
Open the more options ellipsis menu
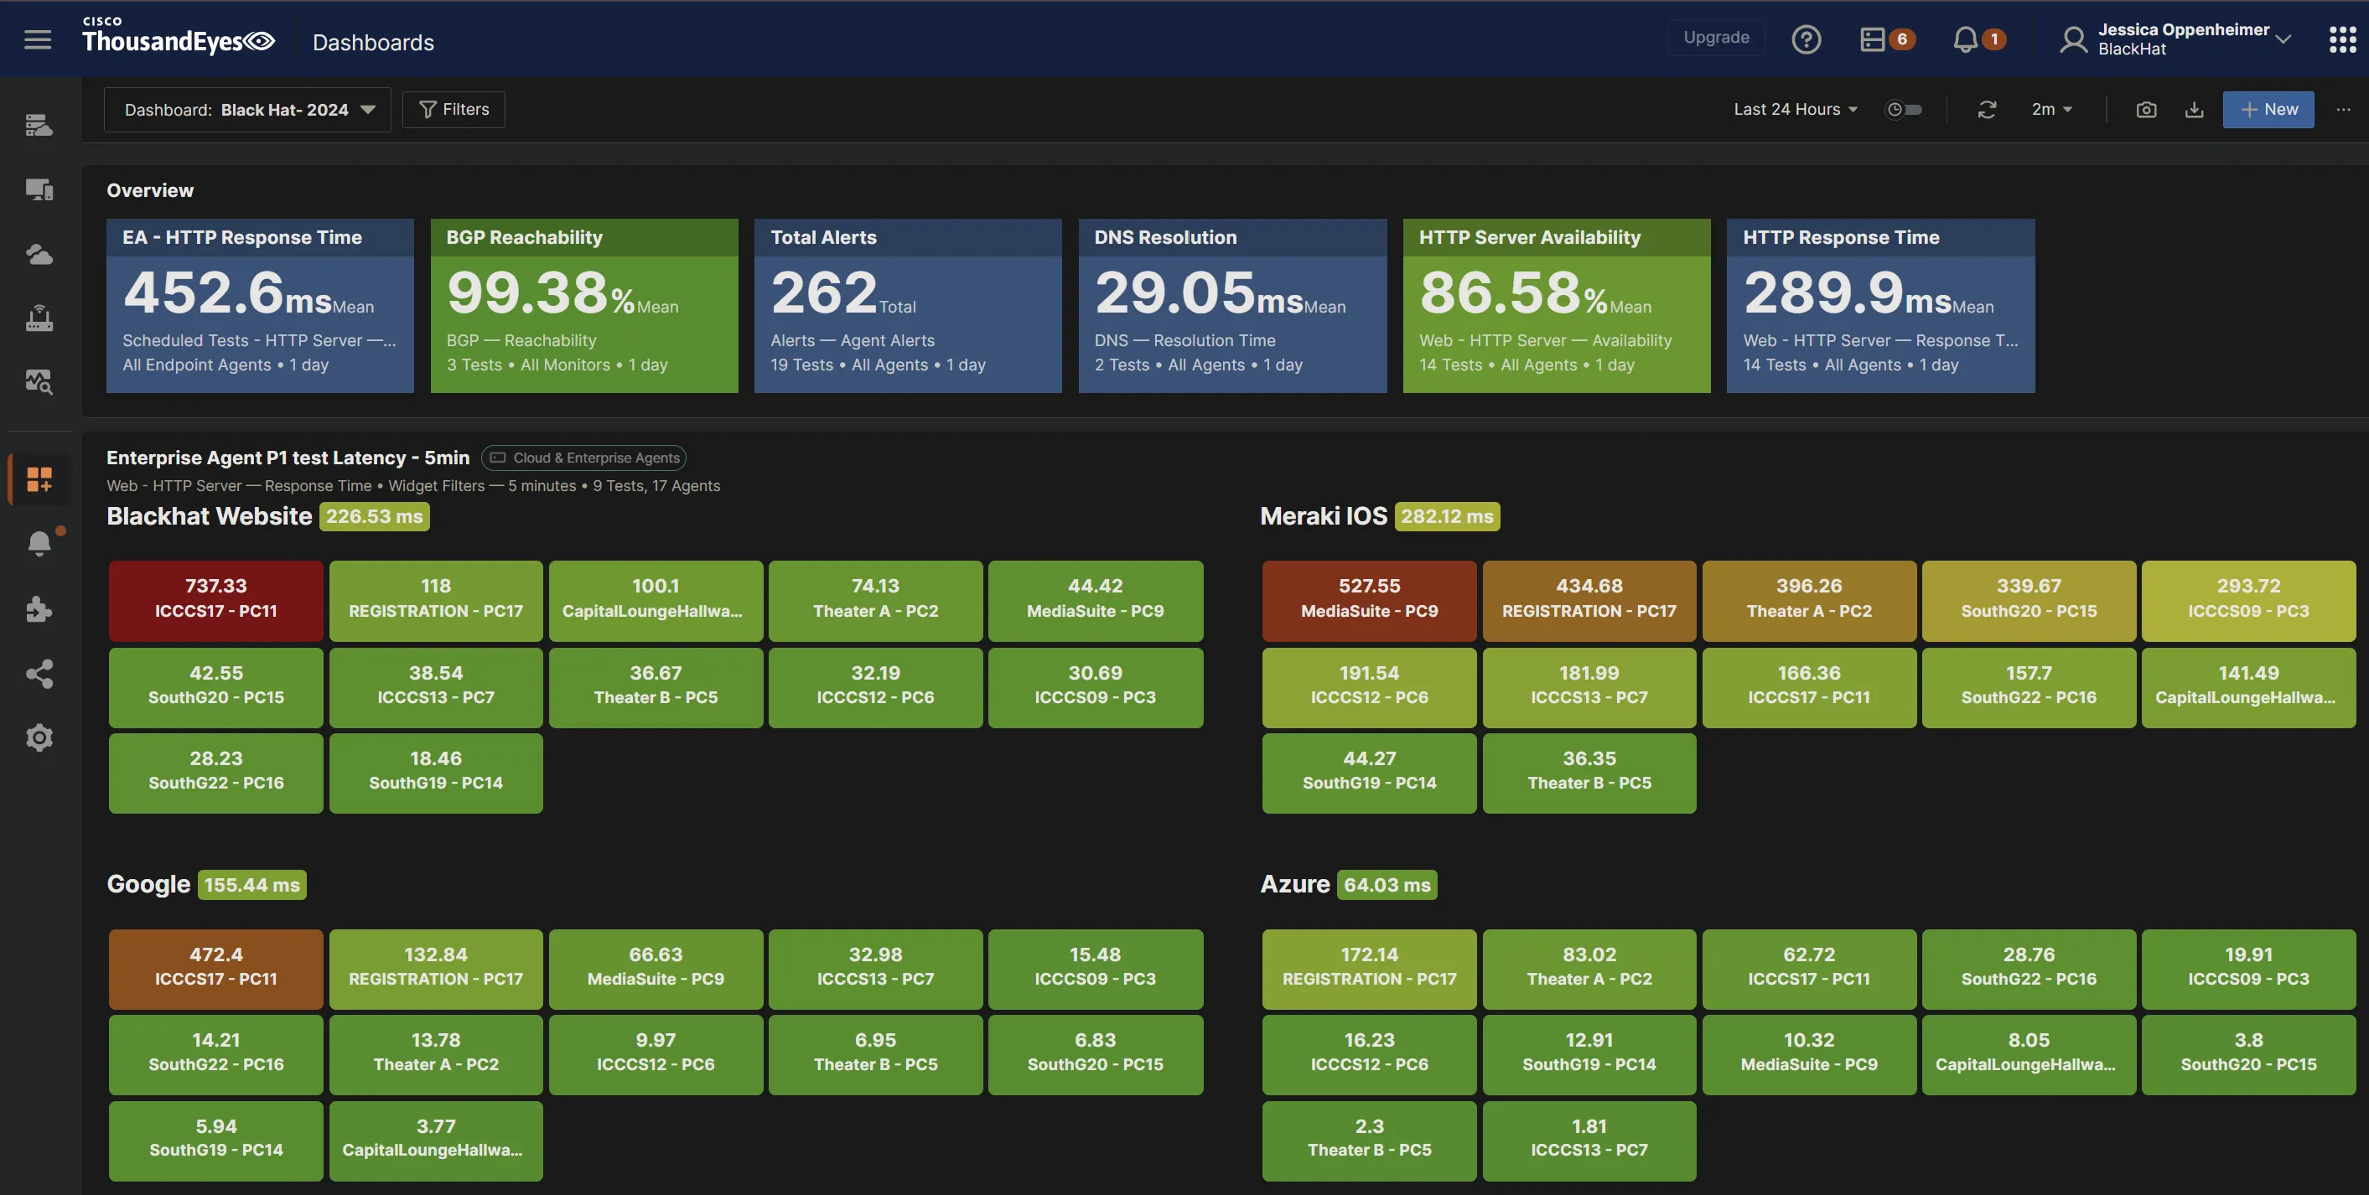pos(2342,110)
